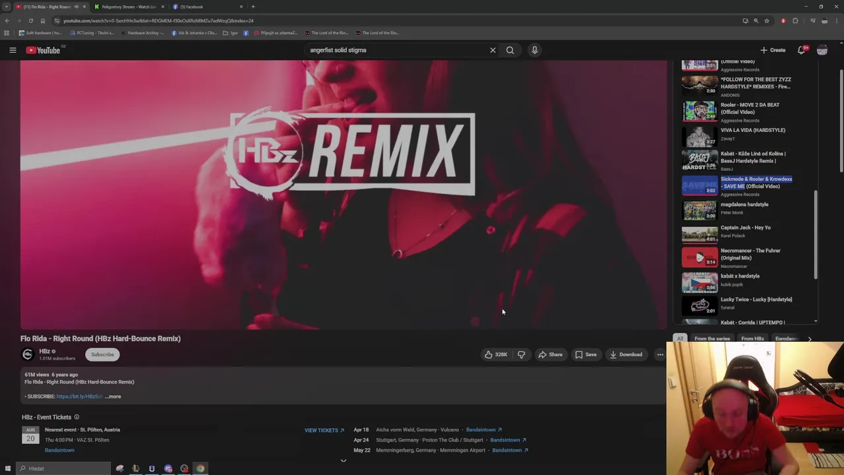Screen dimensions: 844x475
Task: Show info about HBz Event Tickets
Action: point(76,417)
